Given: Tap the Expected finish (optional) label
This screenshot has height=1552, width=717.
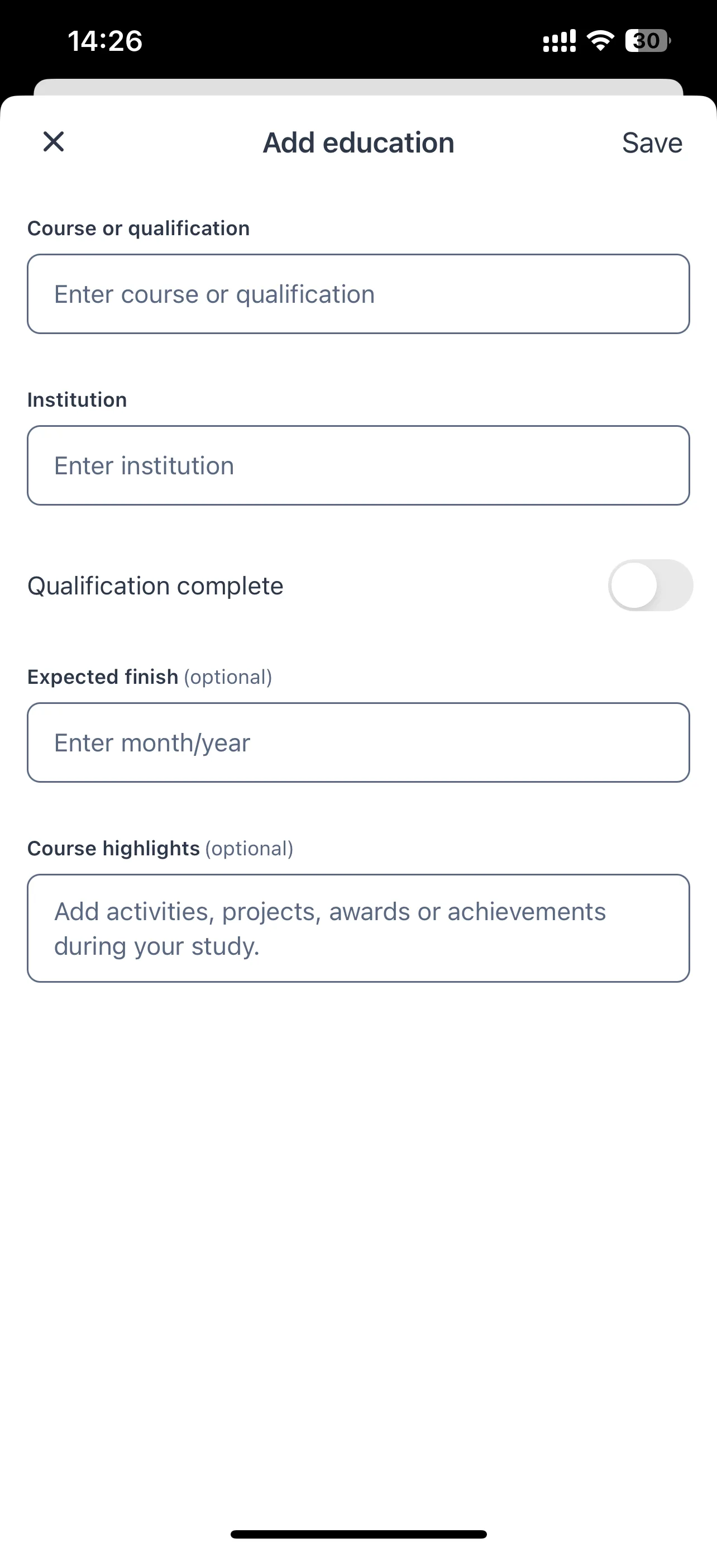Looking at the screenshot, I should 150,677.
